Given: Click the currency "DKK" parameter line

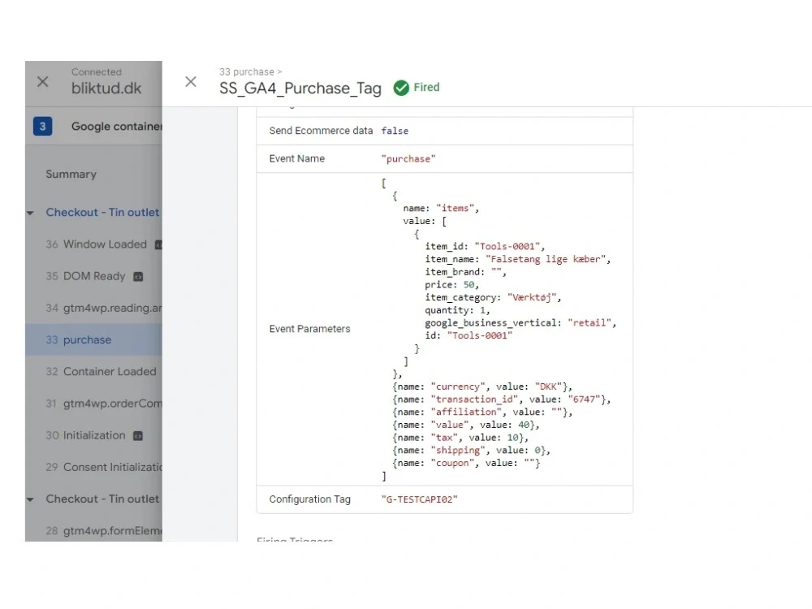Looking at the screenshot, I should [x=482, y=387].
